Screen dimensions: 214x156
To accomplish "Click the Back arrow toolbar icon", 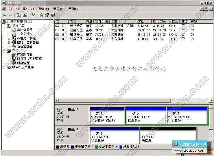I will 5,15.
